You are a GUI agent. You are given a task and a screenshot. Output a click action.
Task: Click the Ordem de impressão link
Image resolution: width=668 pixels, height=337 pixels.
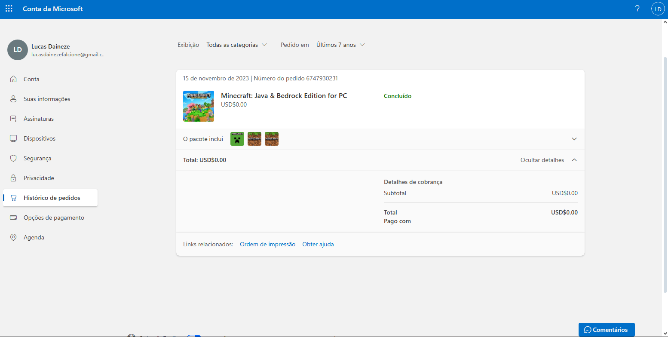tap(268, 244)
